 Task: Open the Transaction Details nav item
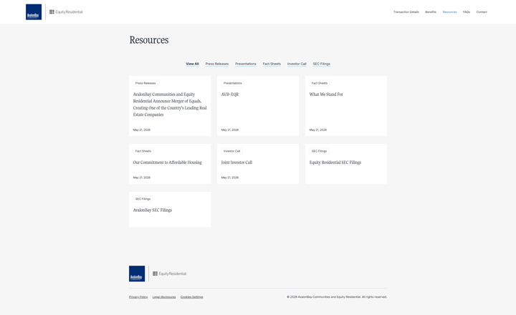coord(406,12)
